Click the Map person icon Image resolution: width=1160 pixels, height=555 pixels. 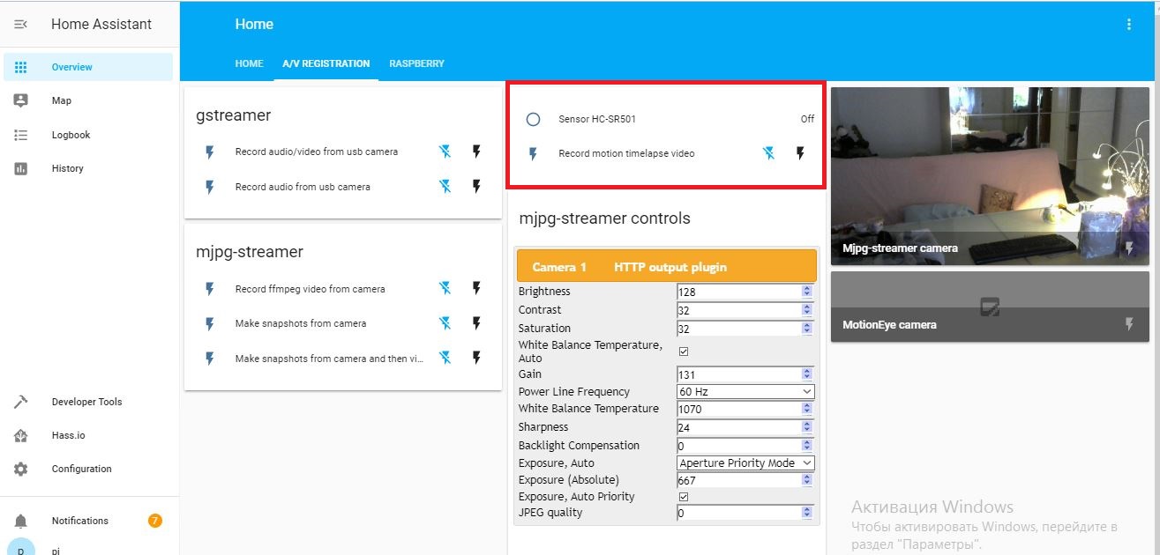pyautogui.click(x=21, y=100)
